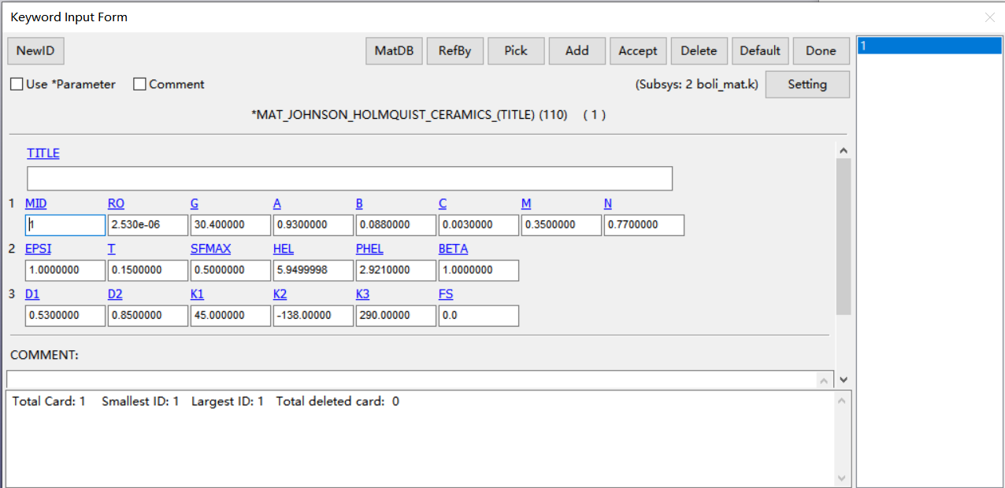Toggle the Comment checkbox
The width and height of the screenshot is (1005, 488).
(x=139, y=83)
